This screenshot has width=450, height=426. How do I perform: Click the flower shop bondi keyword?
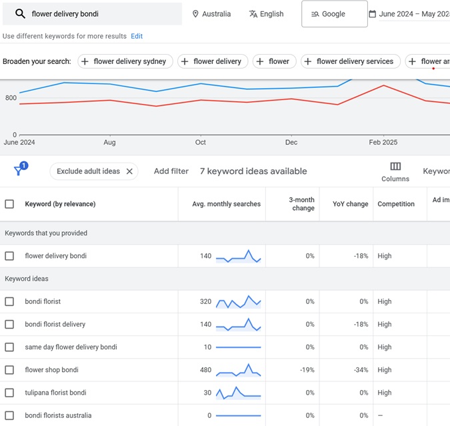pyautogui.click(x=51, y=370)
